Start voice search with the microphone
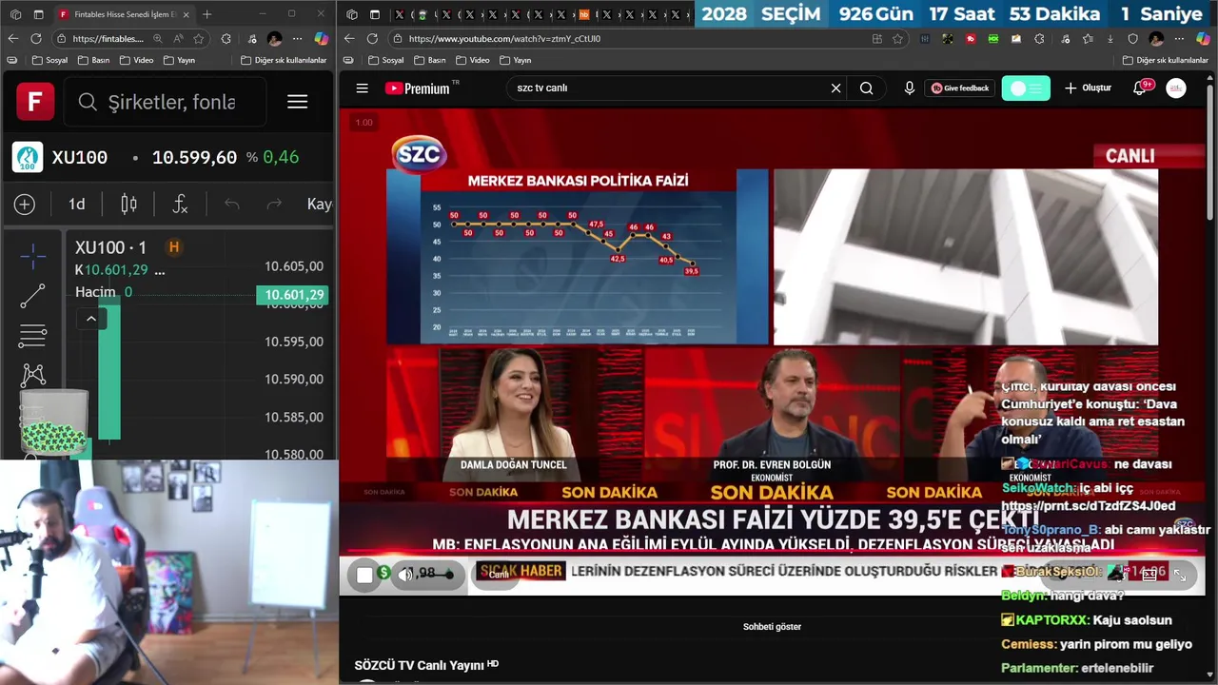The height and width of the screenshot is (685, 1218). pos(909,88)
